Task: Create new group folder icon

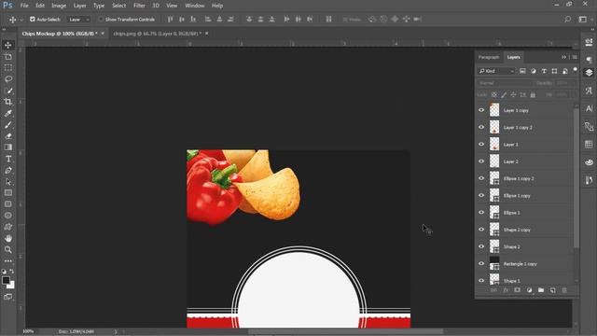Action: tap(541, 290)
